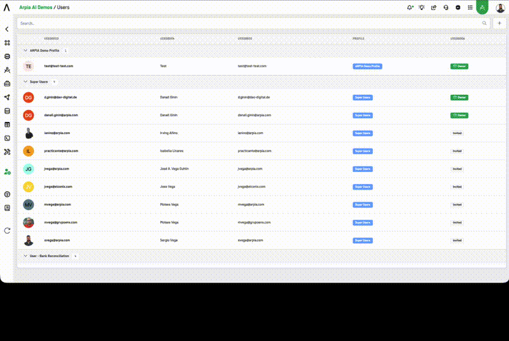509x341 pixels.
Task: Open the documentation book icon in sidebar
Action: click(7, 208)
